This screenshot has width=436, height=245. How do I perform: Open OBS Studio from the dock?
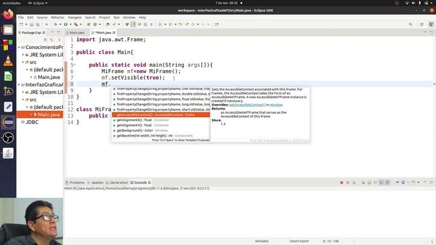[x=8, y=137]
